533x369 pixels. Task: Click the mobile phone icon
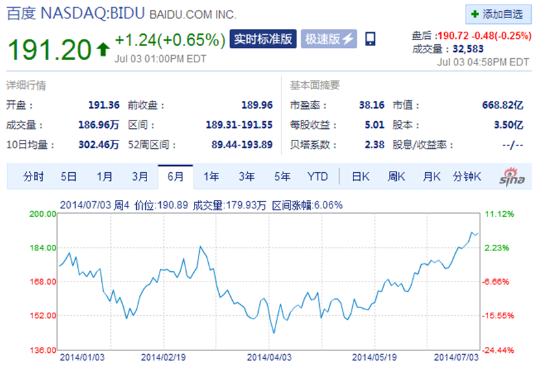[370, 39]
